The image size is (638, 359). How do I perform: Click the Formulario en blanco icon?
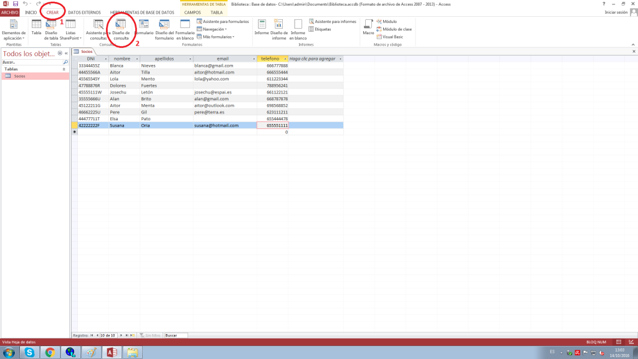point(185,29)
